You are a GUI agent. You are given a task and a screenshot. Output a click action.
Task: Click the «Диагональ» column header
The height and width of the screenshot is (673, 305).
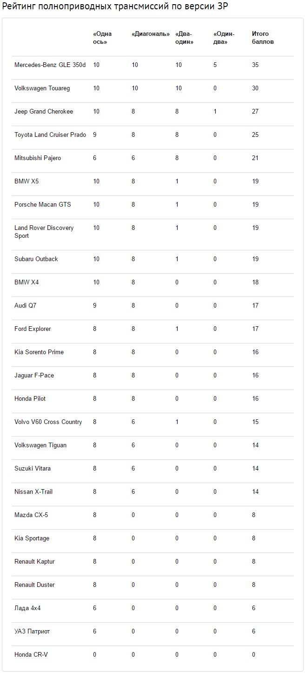pos(151,34)
